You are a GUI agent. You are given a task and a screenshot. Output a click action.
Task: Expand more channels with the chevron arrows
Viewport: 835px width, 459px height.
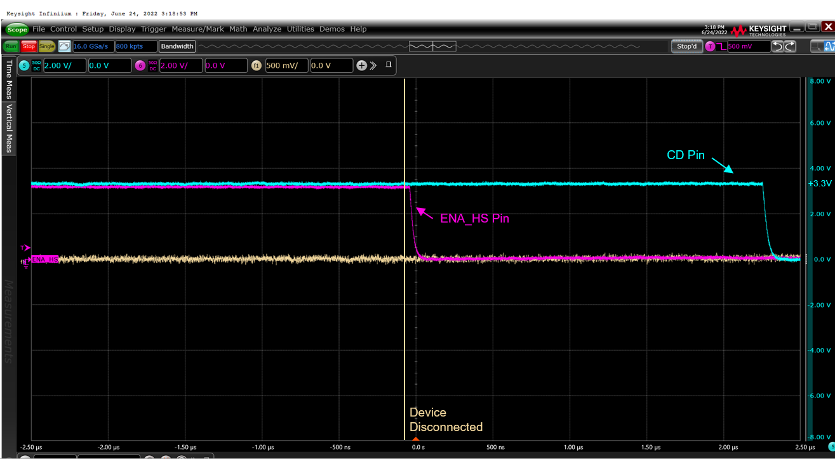pos(374,65)
